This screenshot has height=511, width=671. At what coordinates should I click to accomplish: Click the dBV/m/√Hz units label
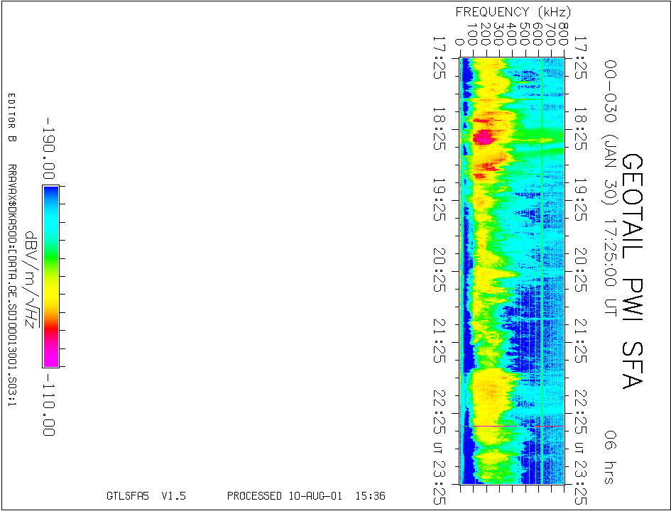pos(30,279)
